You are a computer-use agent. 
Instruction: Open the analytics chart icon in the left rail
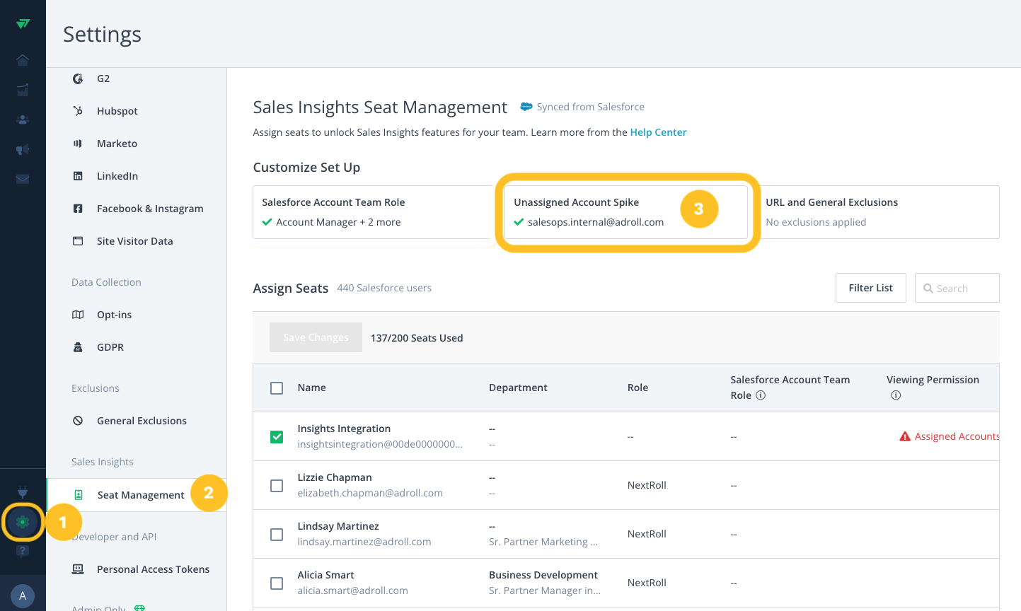coord(23,90)
